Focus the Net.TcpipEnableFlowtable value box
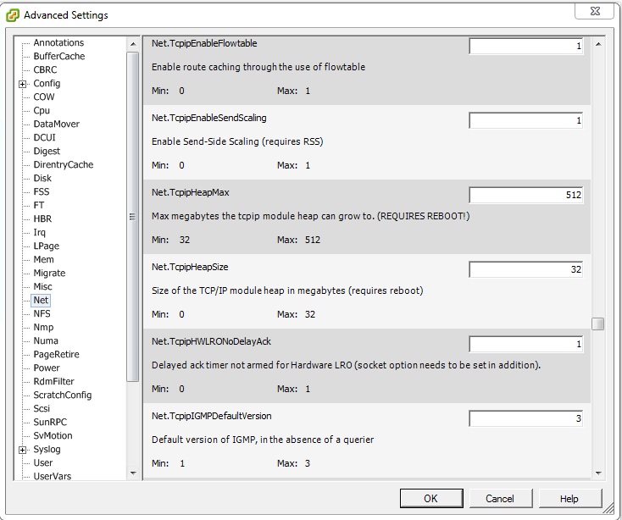The image size is (622, 520). pos(526,46)
